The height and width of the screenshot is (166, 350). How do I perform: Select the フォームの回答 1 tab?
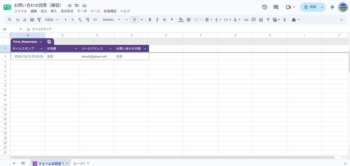[x=51, y=163]
